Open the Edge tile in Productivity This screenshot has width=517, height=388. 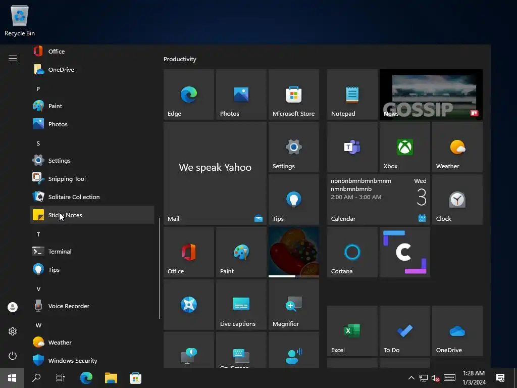189,94
